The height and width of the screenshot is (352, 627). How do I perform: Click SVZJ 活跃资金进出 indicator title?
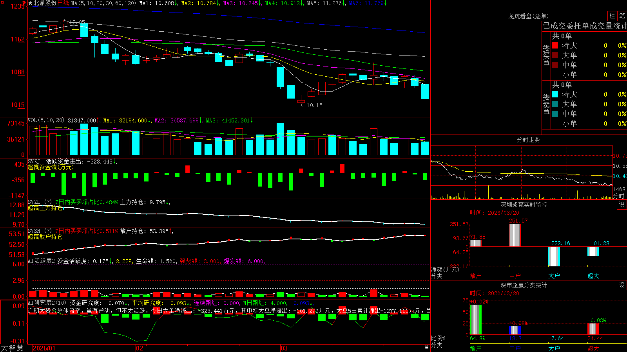[x=72, y=162]
